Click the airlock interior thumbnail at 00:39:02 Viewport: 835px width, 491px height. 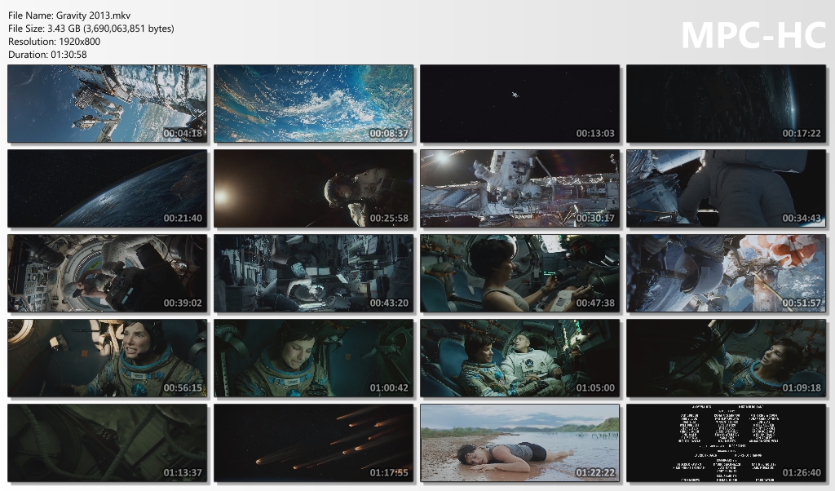[x=107, y=273]
